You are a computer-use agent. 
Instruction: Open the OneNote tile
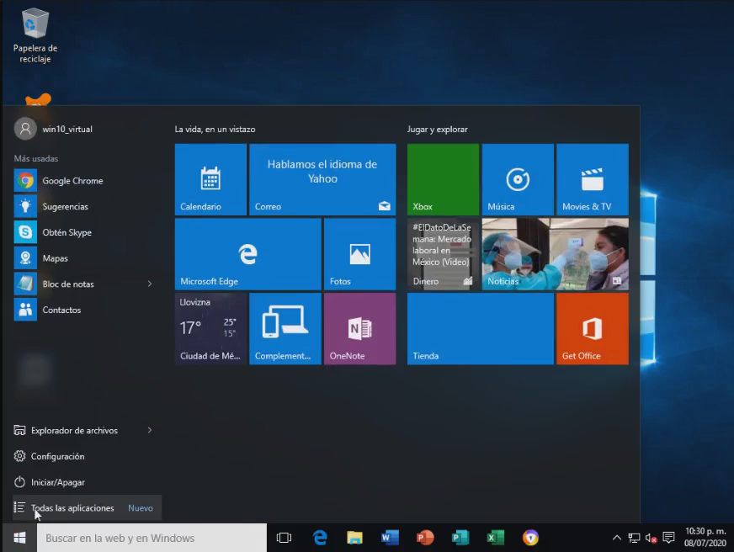pos(359,328)
